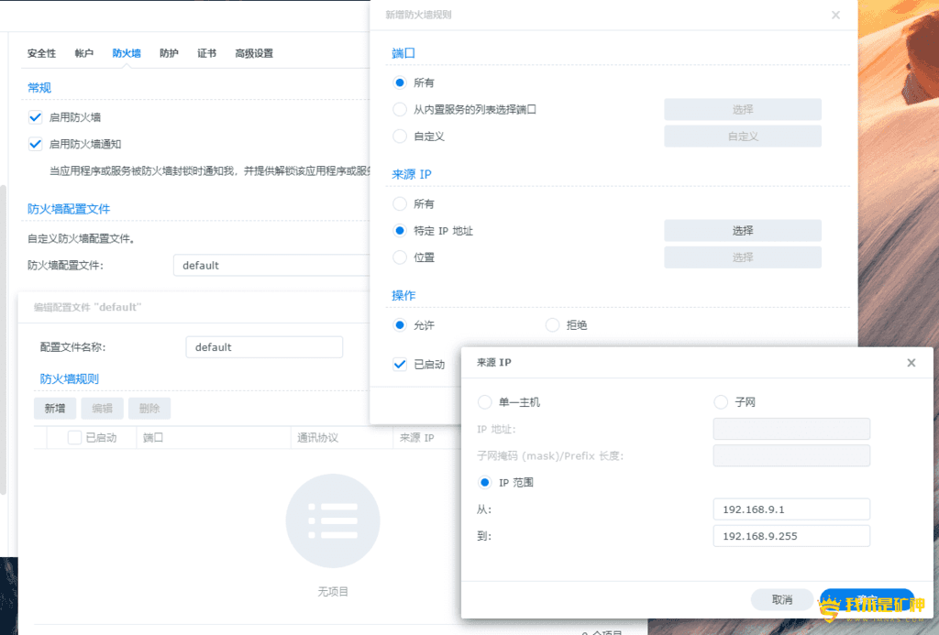939x635 pixels.
Task: Select the 子网 radio button
Action: (721, 401)
